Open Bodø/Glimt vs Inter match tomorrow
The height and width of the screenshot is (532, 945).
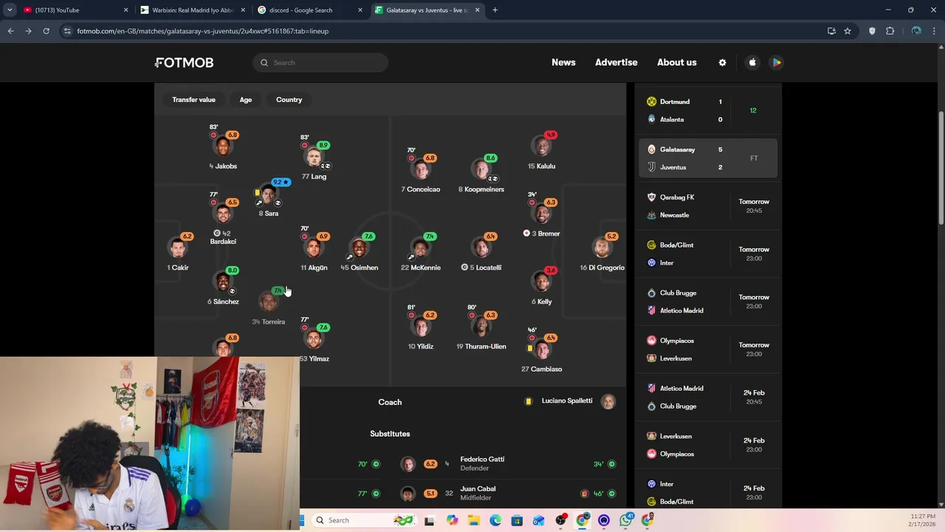(x=708, y=254)
